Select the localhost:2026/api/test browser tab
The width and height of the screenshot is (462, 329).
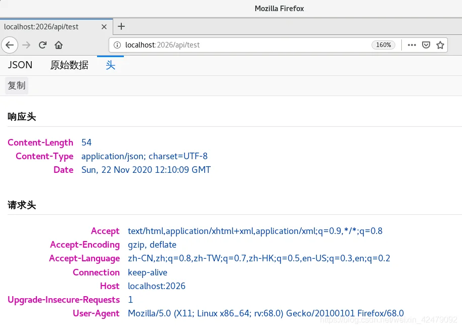tap(51, 27)
